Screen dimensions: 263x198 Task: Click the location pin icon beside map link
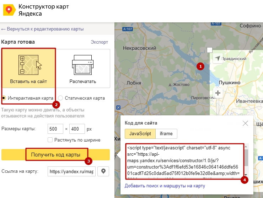tap(103, 171)
